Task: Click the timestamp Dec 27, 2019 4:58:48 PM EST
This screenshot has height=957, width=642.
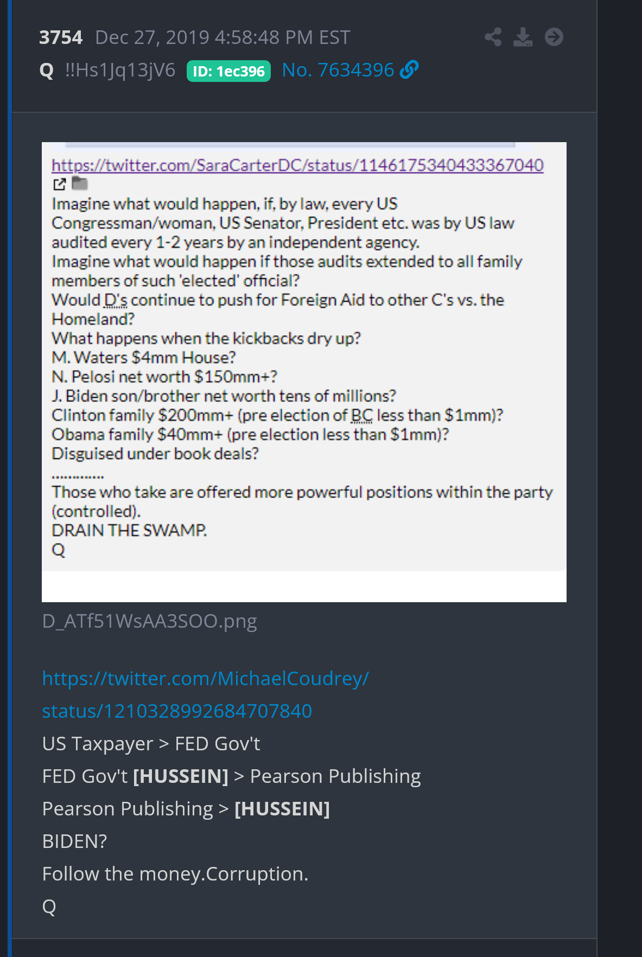Action: pyautogui.click(x=223, y=37)
